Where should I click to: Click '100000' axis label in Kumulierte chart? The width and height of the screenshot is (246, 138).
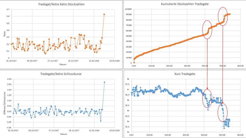(128, 9)
